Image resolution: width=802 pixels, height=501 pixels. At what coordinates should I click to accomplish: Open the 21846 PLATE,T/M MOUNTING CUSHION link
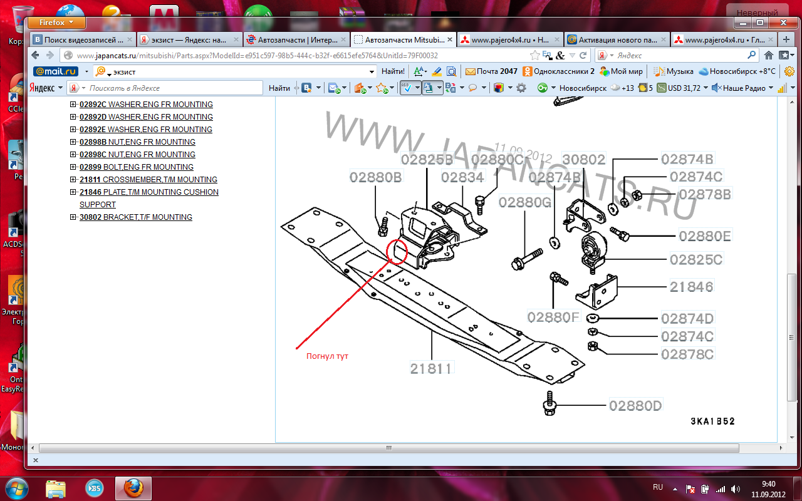pyautogui.click(x=149, y=192)
